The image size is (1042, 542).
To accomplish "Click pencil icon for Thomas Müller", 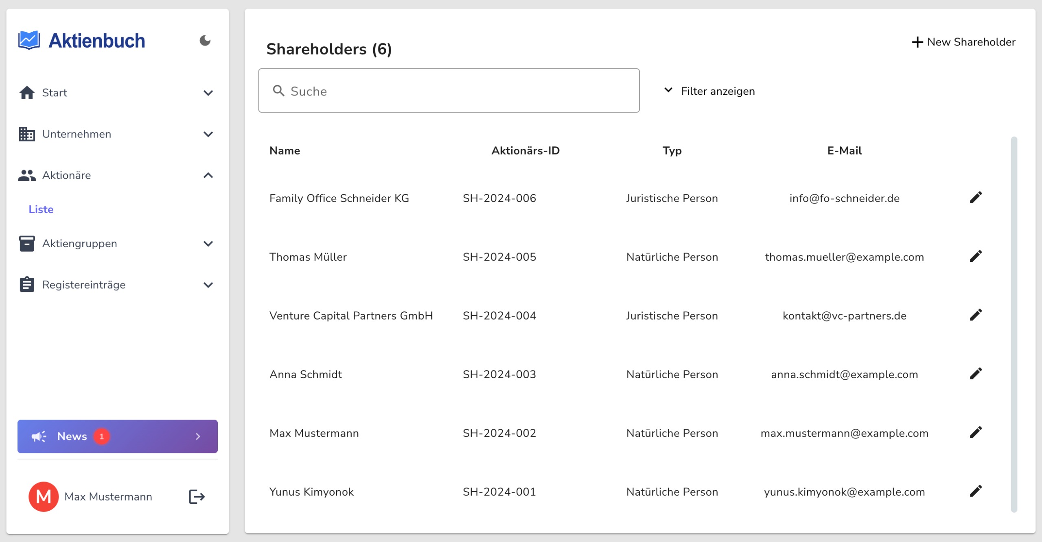I will tap(976, 257).
